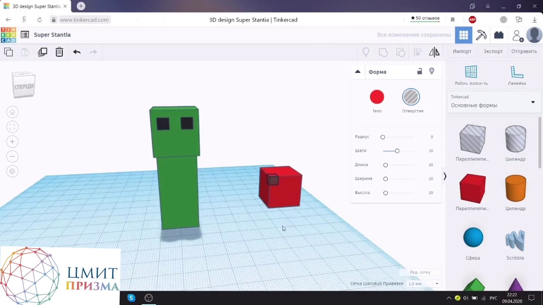Adjust the Длина slider handle
This screenshot has width=543, height=305.
(386, 165)
